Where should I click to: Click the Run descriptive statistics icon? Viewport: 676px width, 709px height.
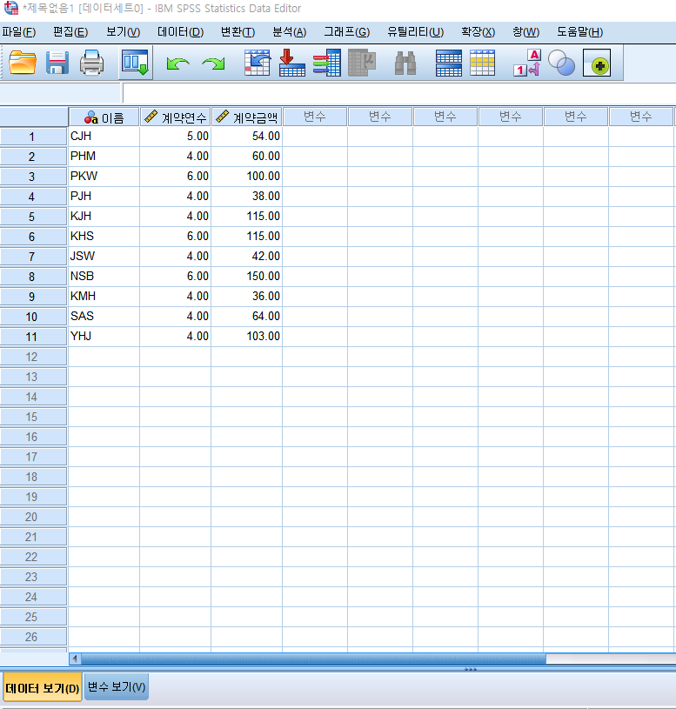[x=362, y=63]
